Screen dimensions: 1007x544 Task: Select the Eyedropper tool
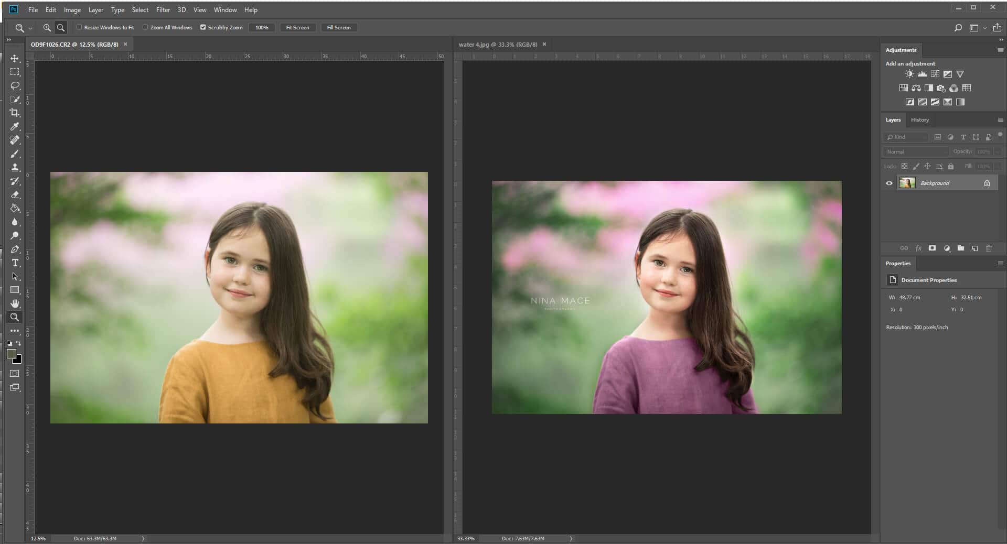pyautogui.click(x=15, y=126)
